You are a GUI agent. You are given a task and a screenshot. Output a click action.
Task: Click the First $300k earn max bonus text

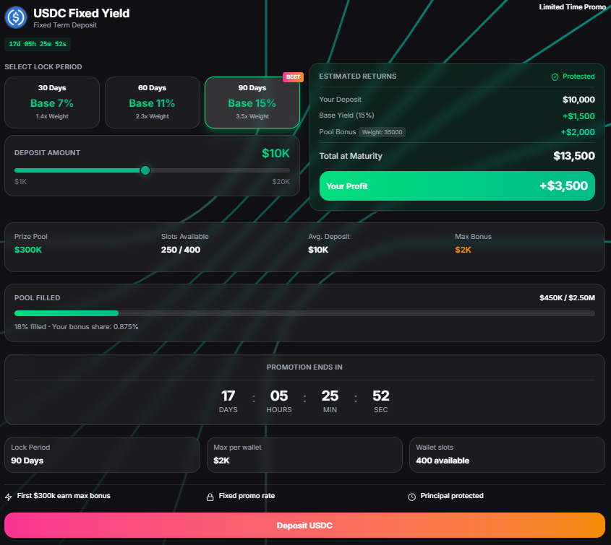click(64, 496)
